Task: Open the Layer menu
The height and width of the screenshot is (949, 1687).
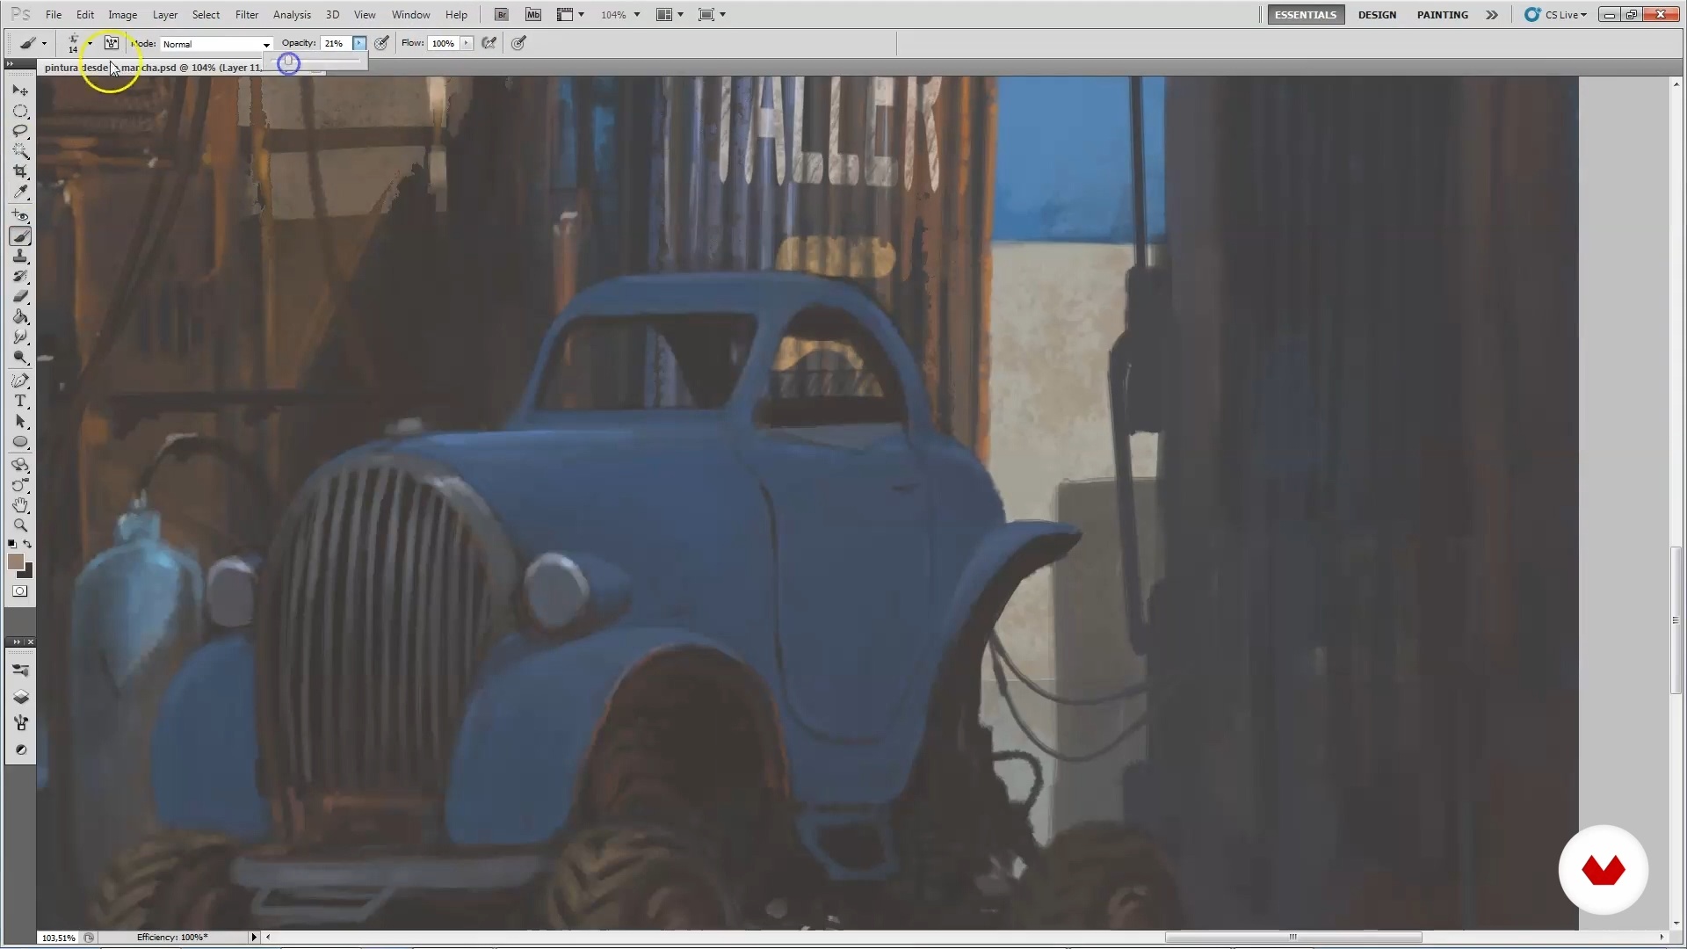Action: [165, 15]
